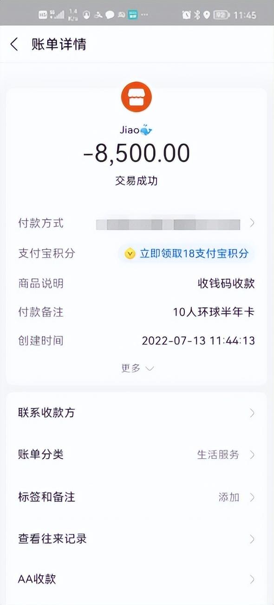Open the 账单分类 menu item

(137, 454)
